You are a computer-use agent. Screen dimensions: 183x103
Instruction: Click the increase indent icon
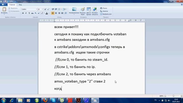(x=56, y=9)
